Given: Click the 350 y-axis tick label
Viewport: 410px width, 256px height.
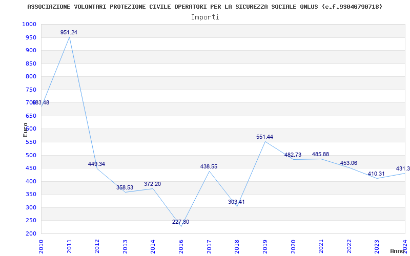Looking at the screenshot, I should (31, 195).
